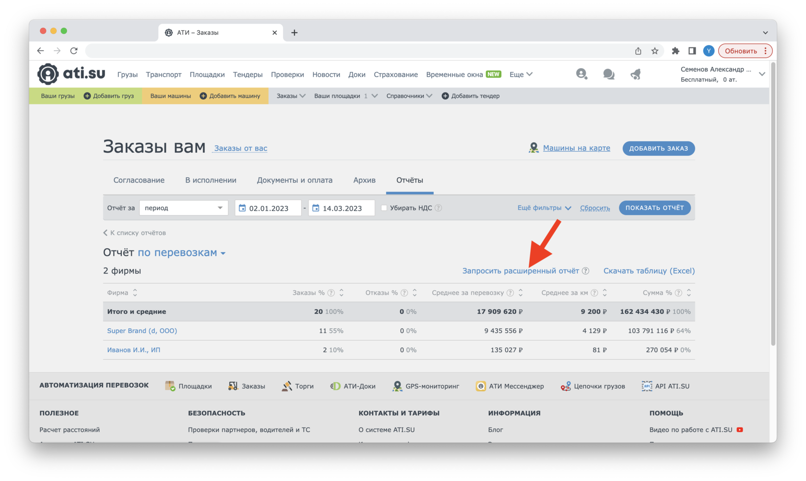Expand the user account menu chevron
Image resolution: width=806 pixels, height=481 pixels.
(x=762, y=74)
